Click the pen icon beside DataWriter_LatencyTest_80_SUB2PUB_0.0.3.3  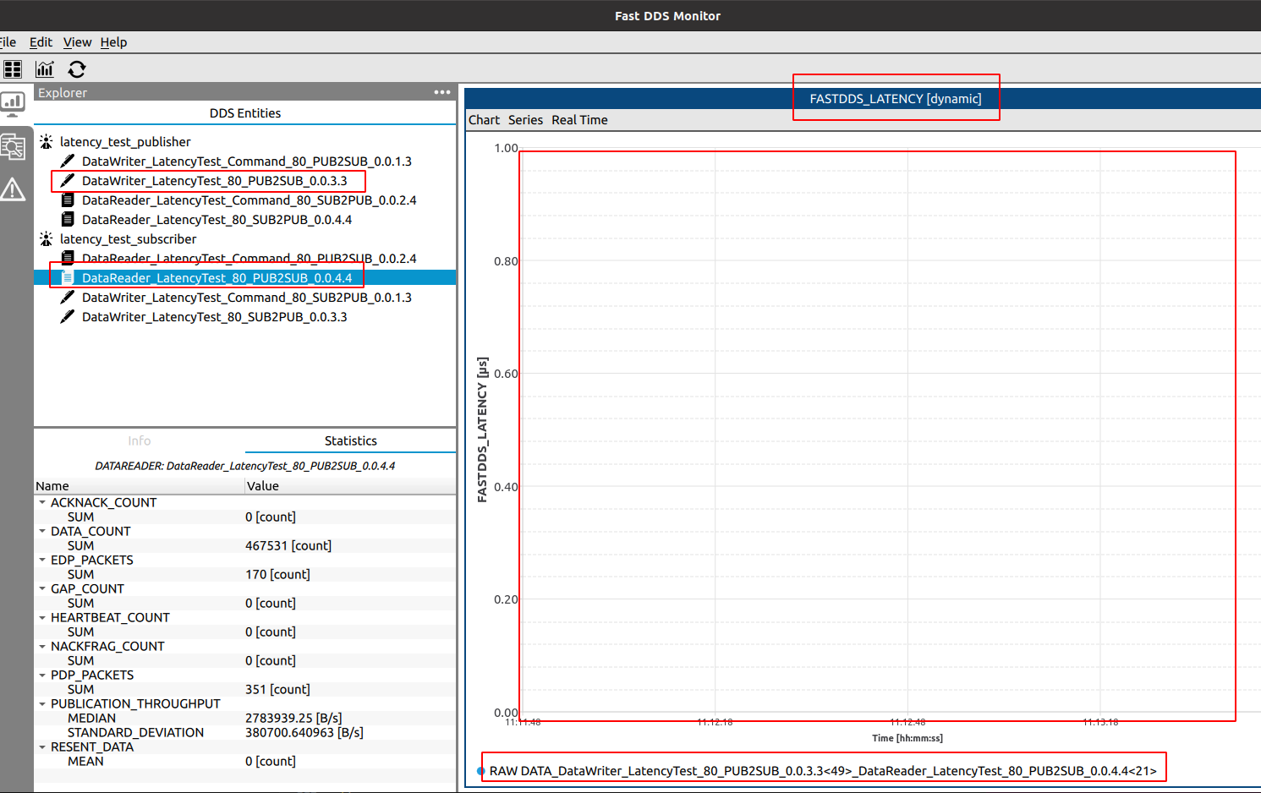[68, 317]
